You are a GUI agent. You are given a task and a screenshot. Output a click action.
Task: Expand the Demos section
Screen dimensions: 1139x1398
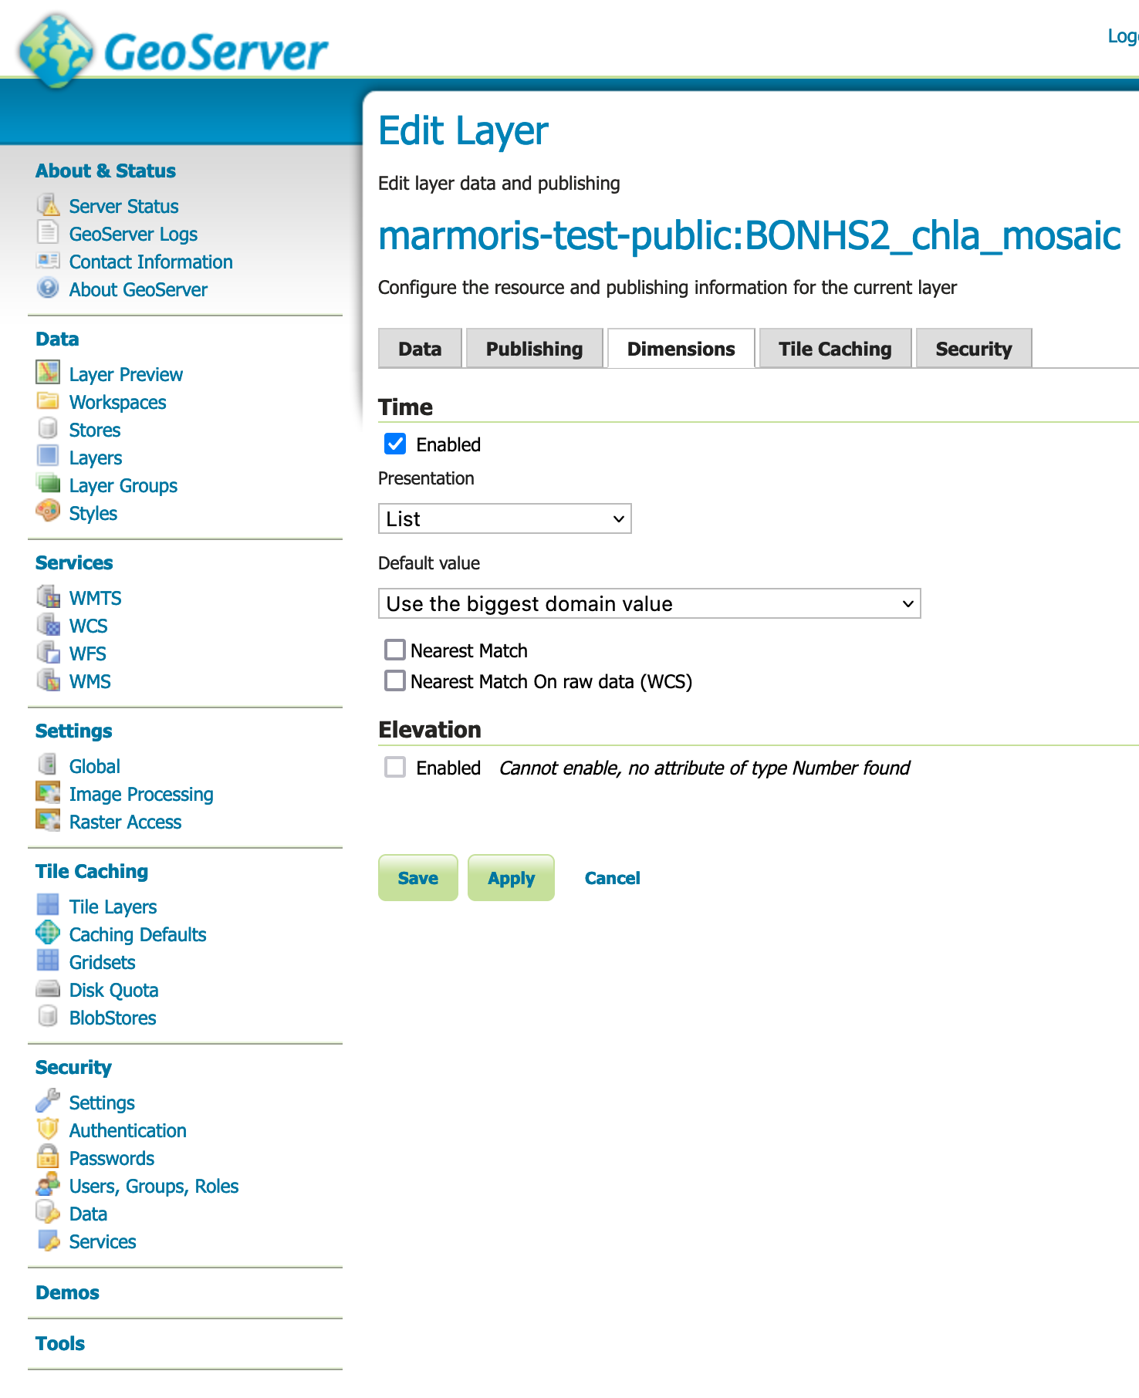click(68, 1292)
